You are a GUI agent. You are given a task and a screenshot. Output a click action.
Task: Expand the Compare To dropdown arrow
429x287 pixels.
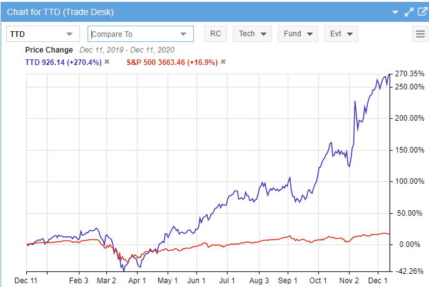pyautogui.click(x=183, y=34)
